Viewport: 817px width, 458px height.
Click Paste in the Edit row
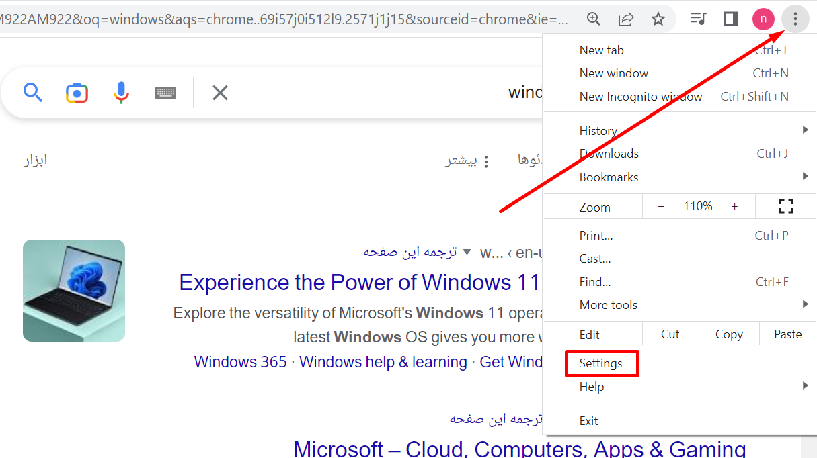pyautogui.click(x=787, y=334)
